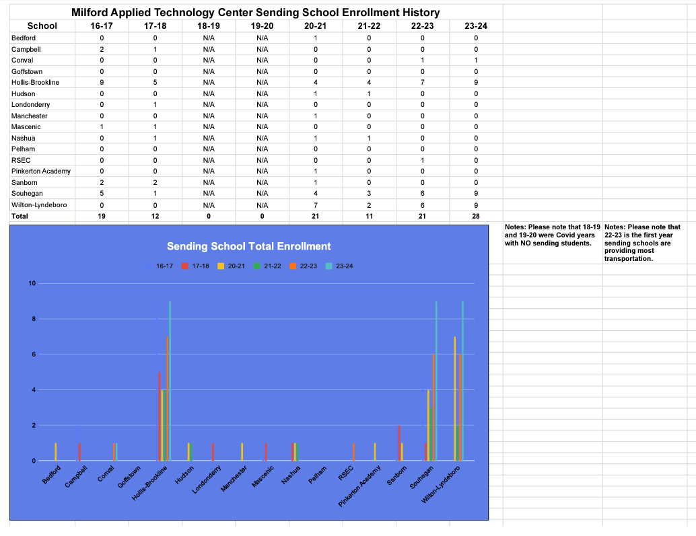Select Hollis-Brookline's 22-23 cell with value 7
The image size is (696, 536).
pos(423,83)
